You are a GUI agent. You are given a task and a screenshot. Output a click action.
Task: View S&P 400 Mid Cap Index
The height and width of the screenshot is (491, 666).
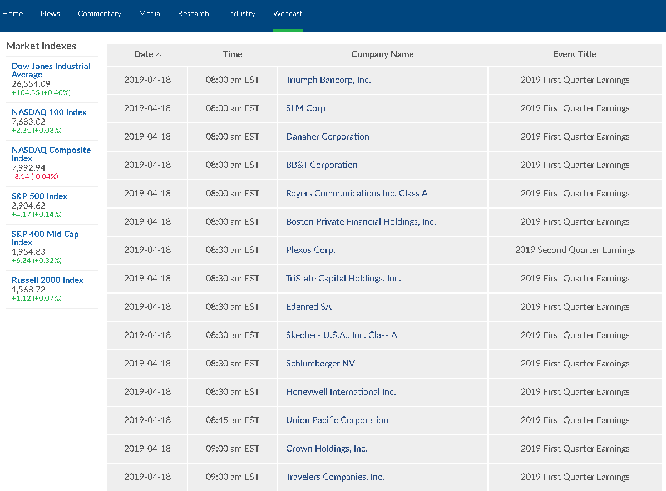(x=45, y=238)
